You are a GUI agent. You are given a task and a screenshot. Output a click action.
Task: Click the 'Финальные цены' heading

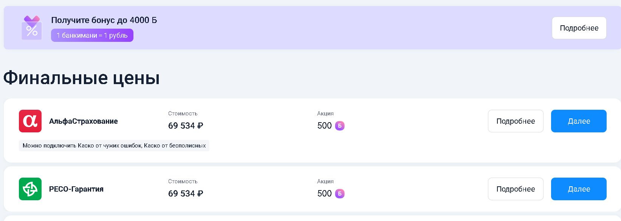[x=82, y=78]
